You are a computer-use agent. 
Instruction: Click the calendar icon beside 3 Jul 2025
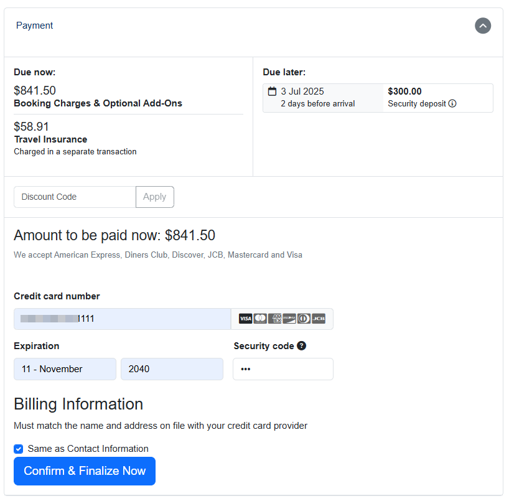pos(272,91)
